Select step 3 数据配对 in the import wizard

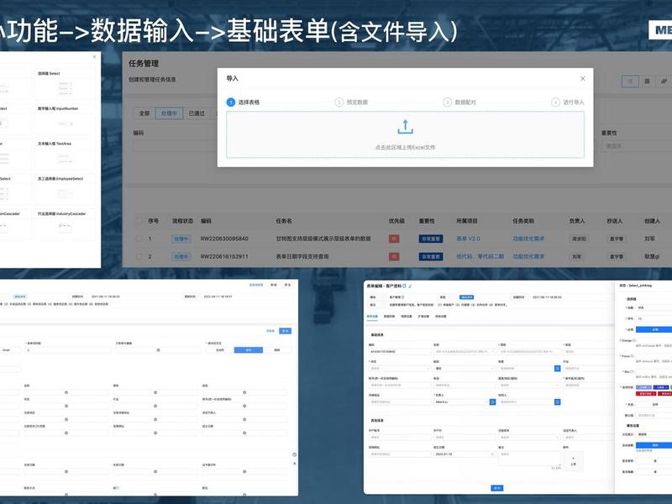[x=459, y=102]
